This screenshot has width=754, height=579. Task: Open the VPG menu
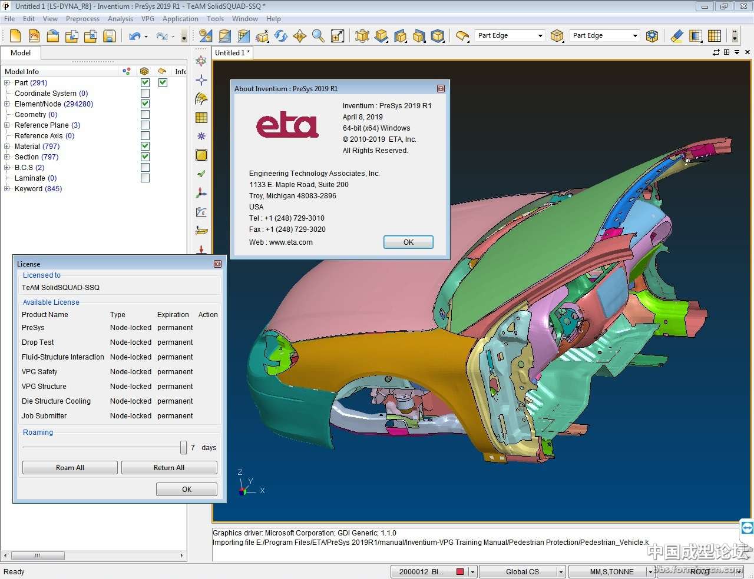tap(147, 19)
